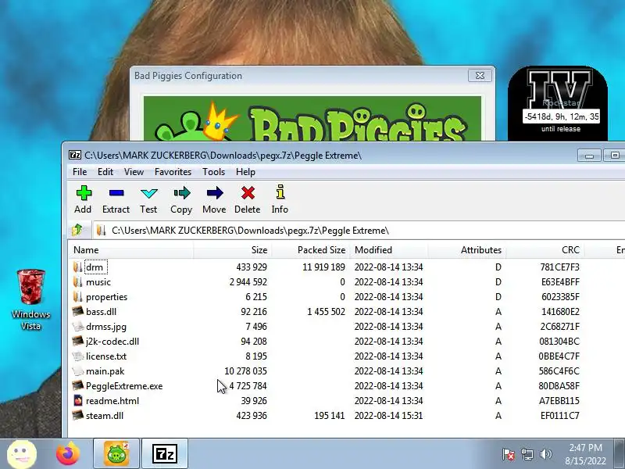Open the View menu
This screenshot has height=469, width=625.
coord(134,172)
